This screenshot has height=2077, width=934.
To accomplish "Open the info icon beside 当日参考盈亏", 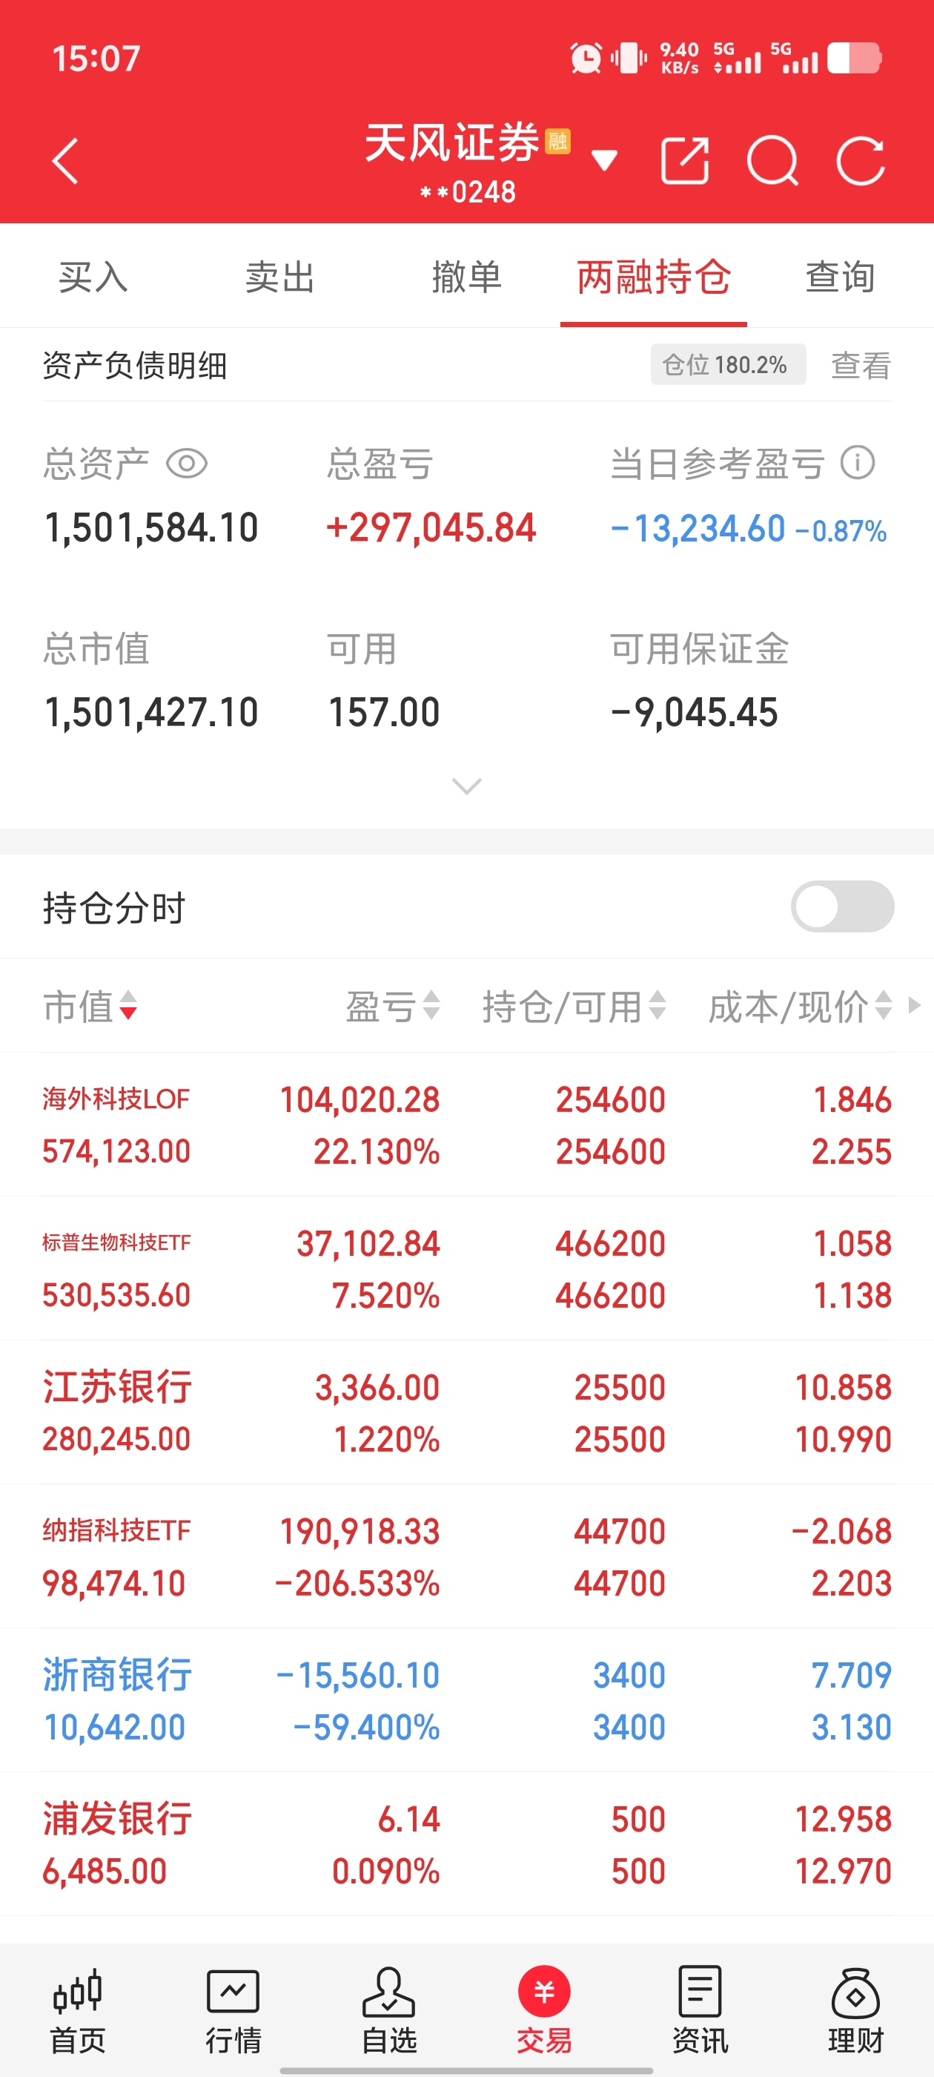I will tap(858, 464).
